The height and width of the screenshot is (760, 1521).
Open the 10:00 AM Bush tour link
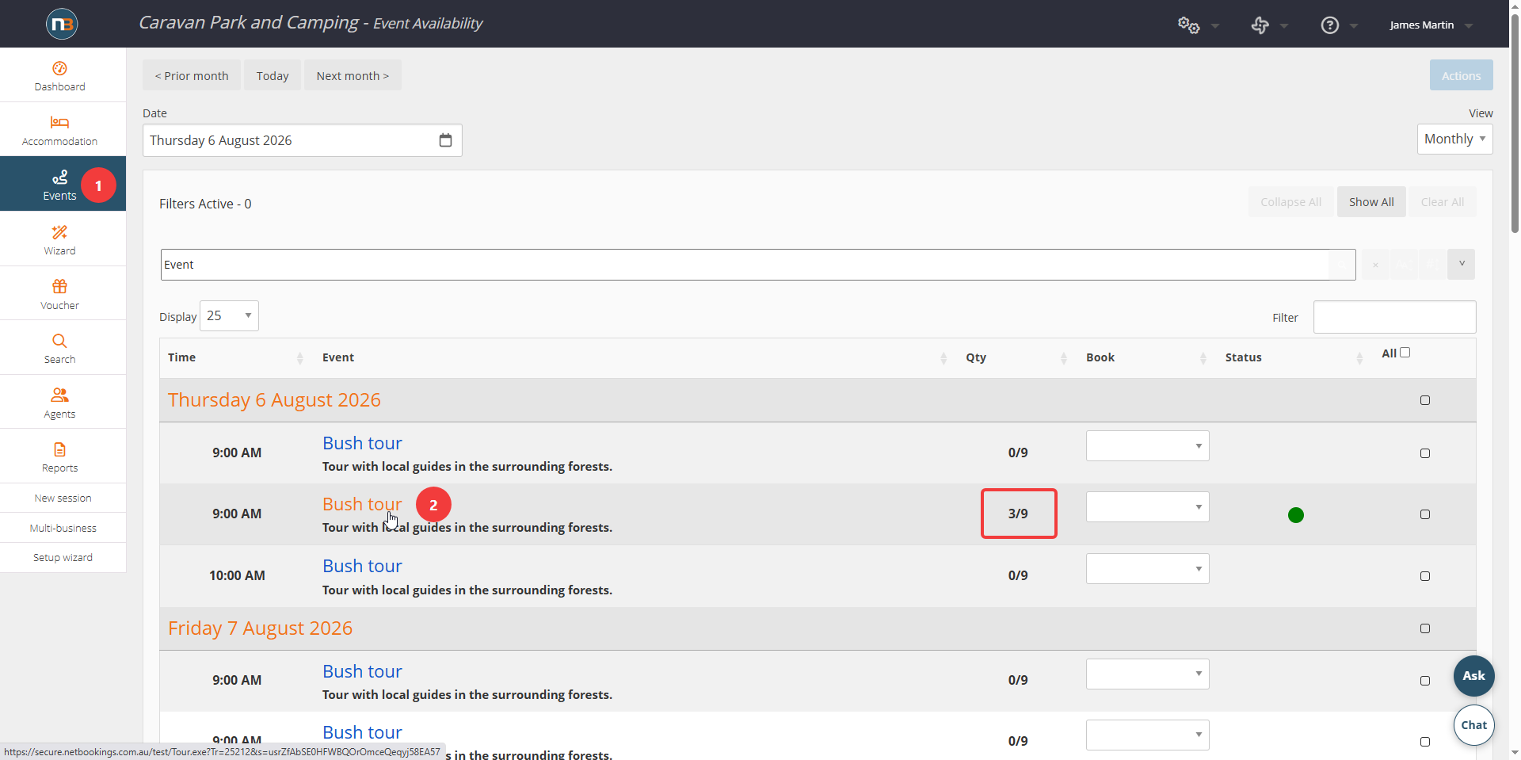tap(362, 566)
